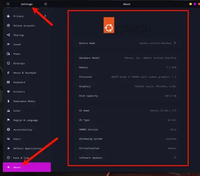Click the Users icon in sidebar

9,139
